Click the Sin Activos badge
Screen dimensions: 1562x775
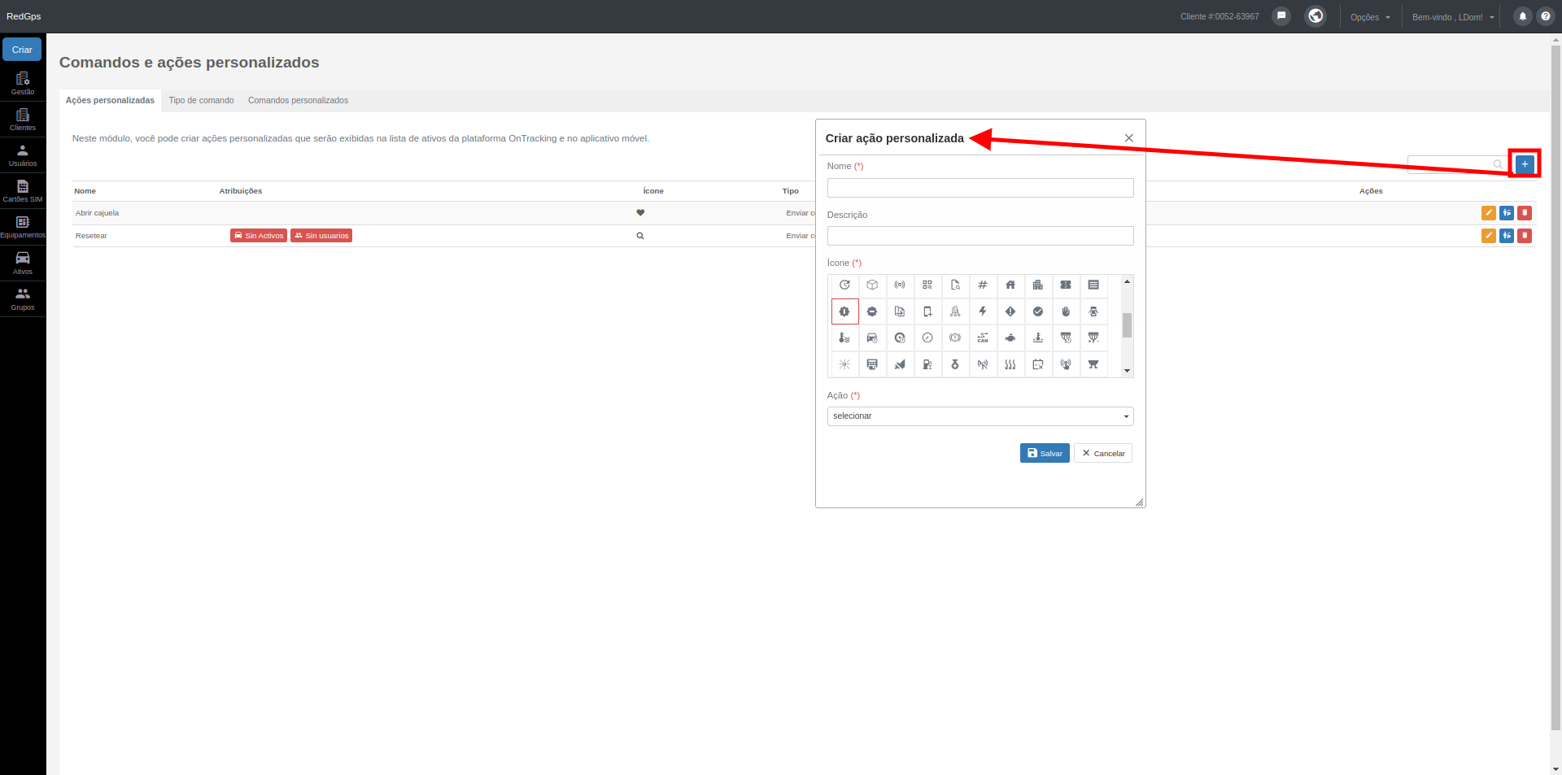[259, 236]
